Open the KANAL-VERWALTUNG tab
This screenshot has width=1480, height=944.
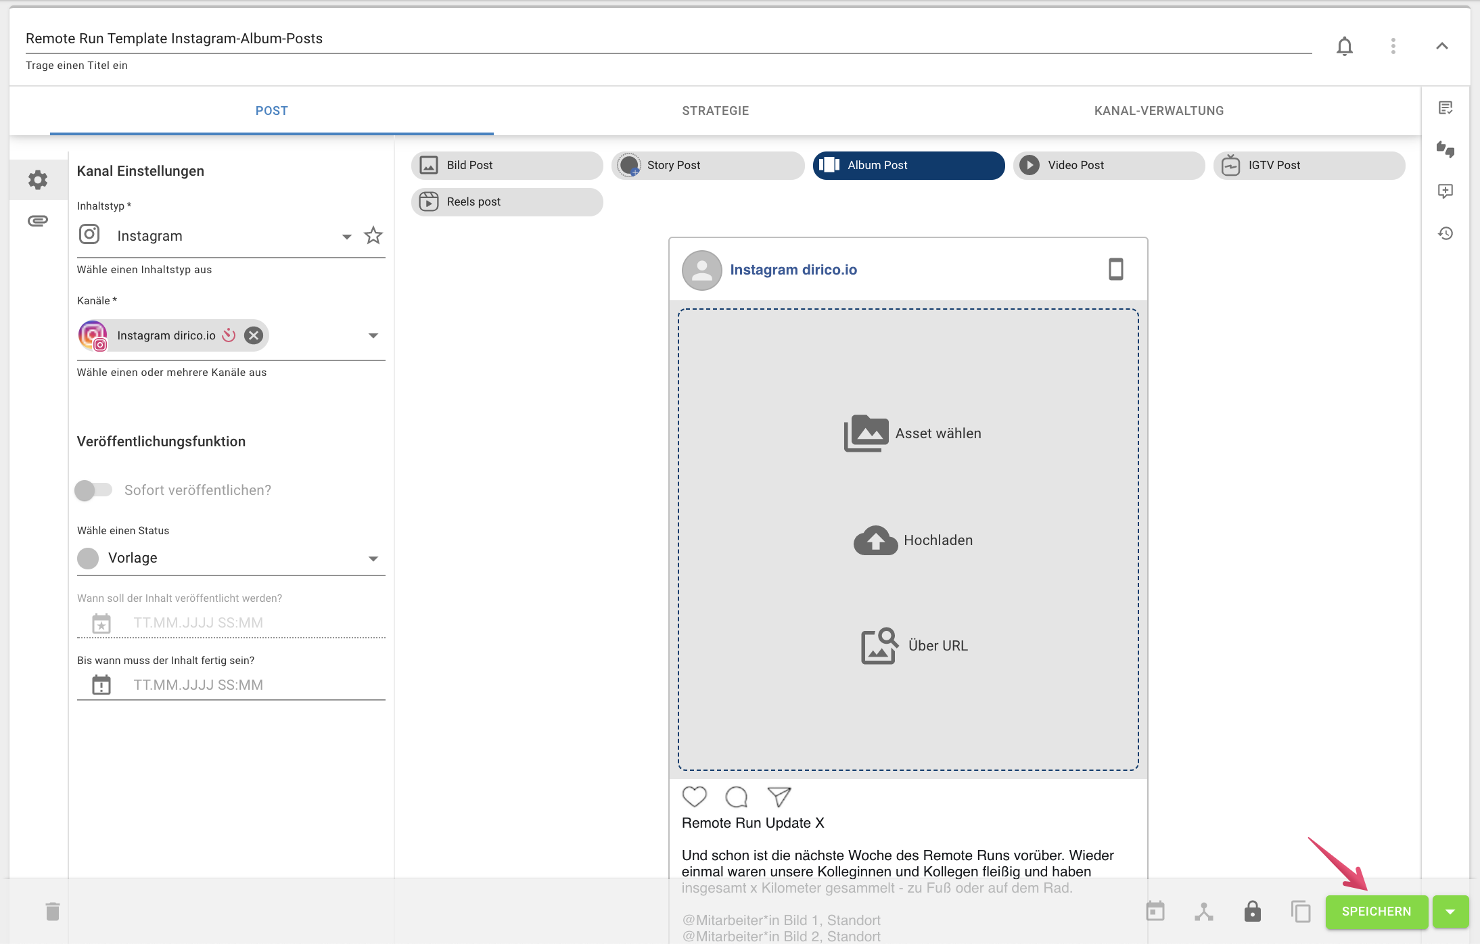click(1159, 111)
